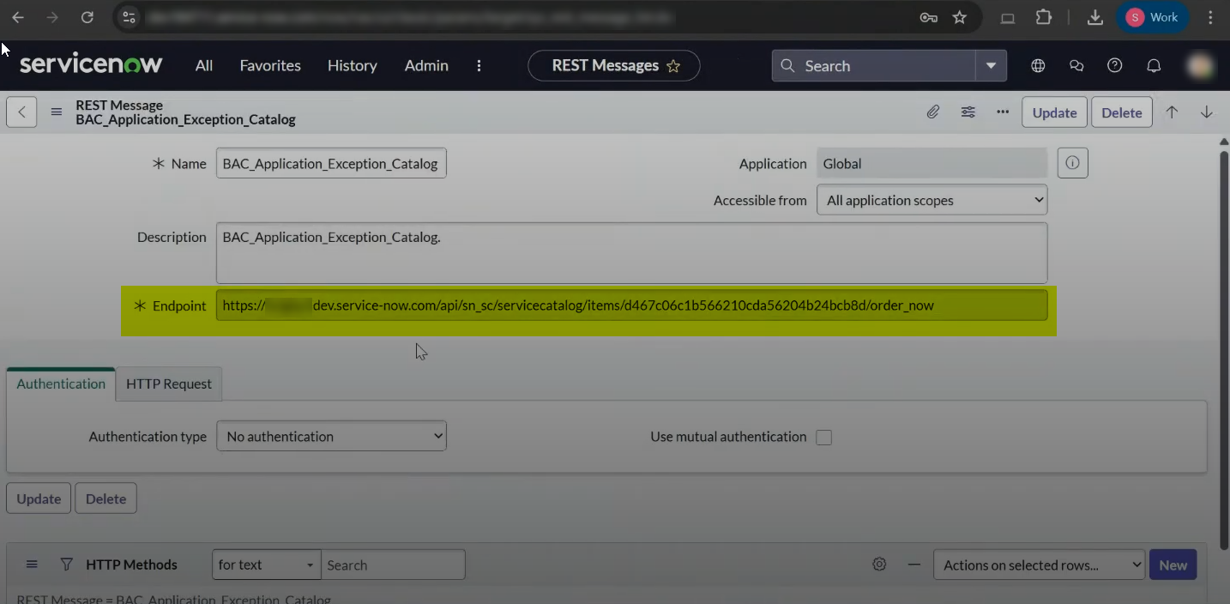
Task: Open the scope selector globe icon
Action: pyautogui.click(x=1038, y=66)
